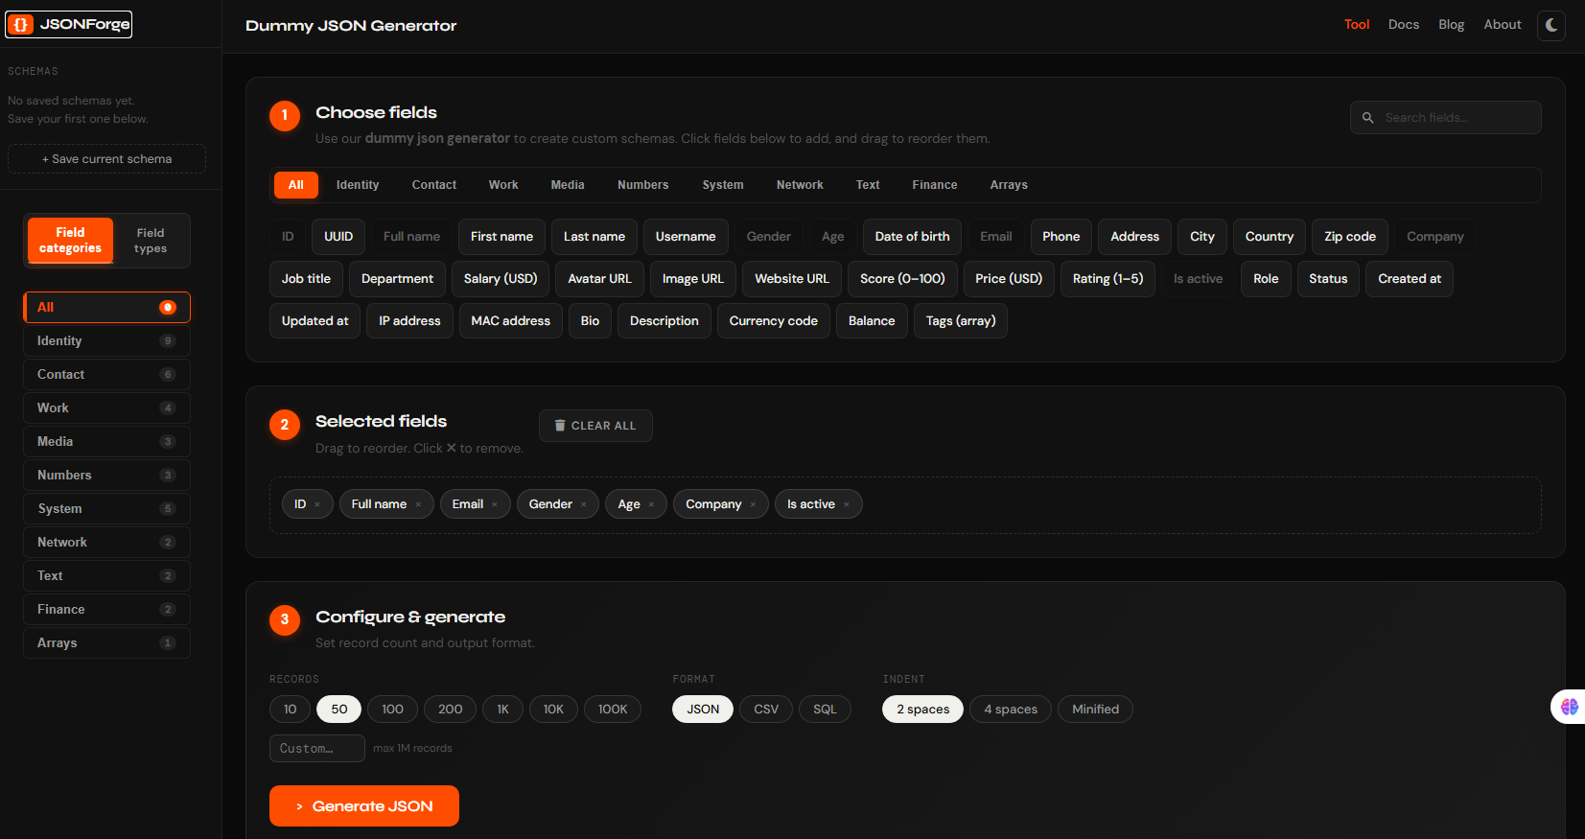Add the UUID field
The image size is (1585, 839).
tap(338, 237)
